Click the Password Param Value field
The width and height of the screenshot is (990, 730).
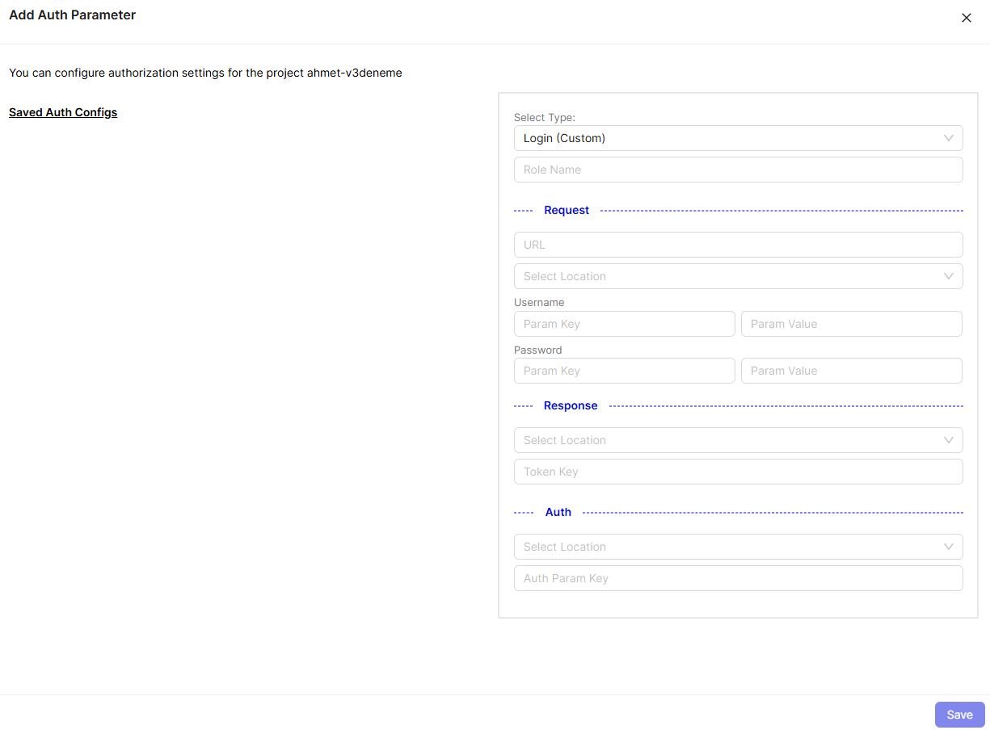pos(851,371)
